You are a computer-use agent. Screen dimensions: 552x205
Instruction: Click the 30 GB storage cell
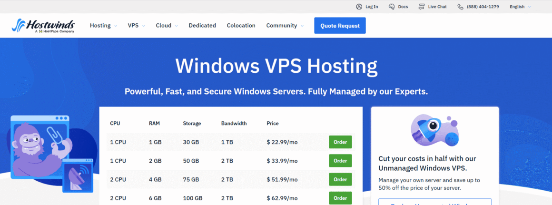[191, 142]
